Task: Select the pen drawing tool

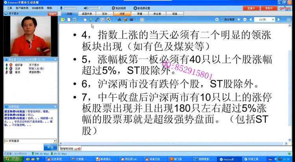Action: [91, 19]
